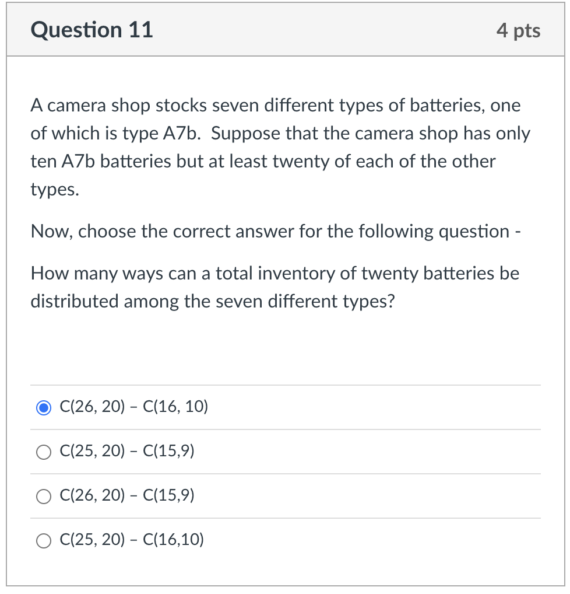Screen dimensions: 570x594
Task: Click the 4 pts label
Action: pos(519,30)
